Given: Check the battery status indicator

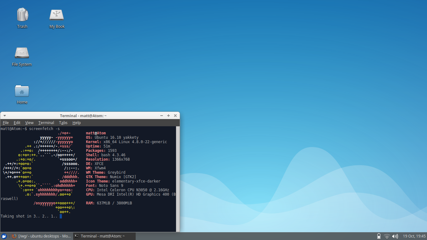Looking at the screenshot, I should 379,236.
